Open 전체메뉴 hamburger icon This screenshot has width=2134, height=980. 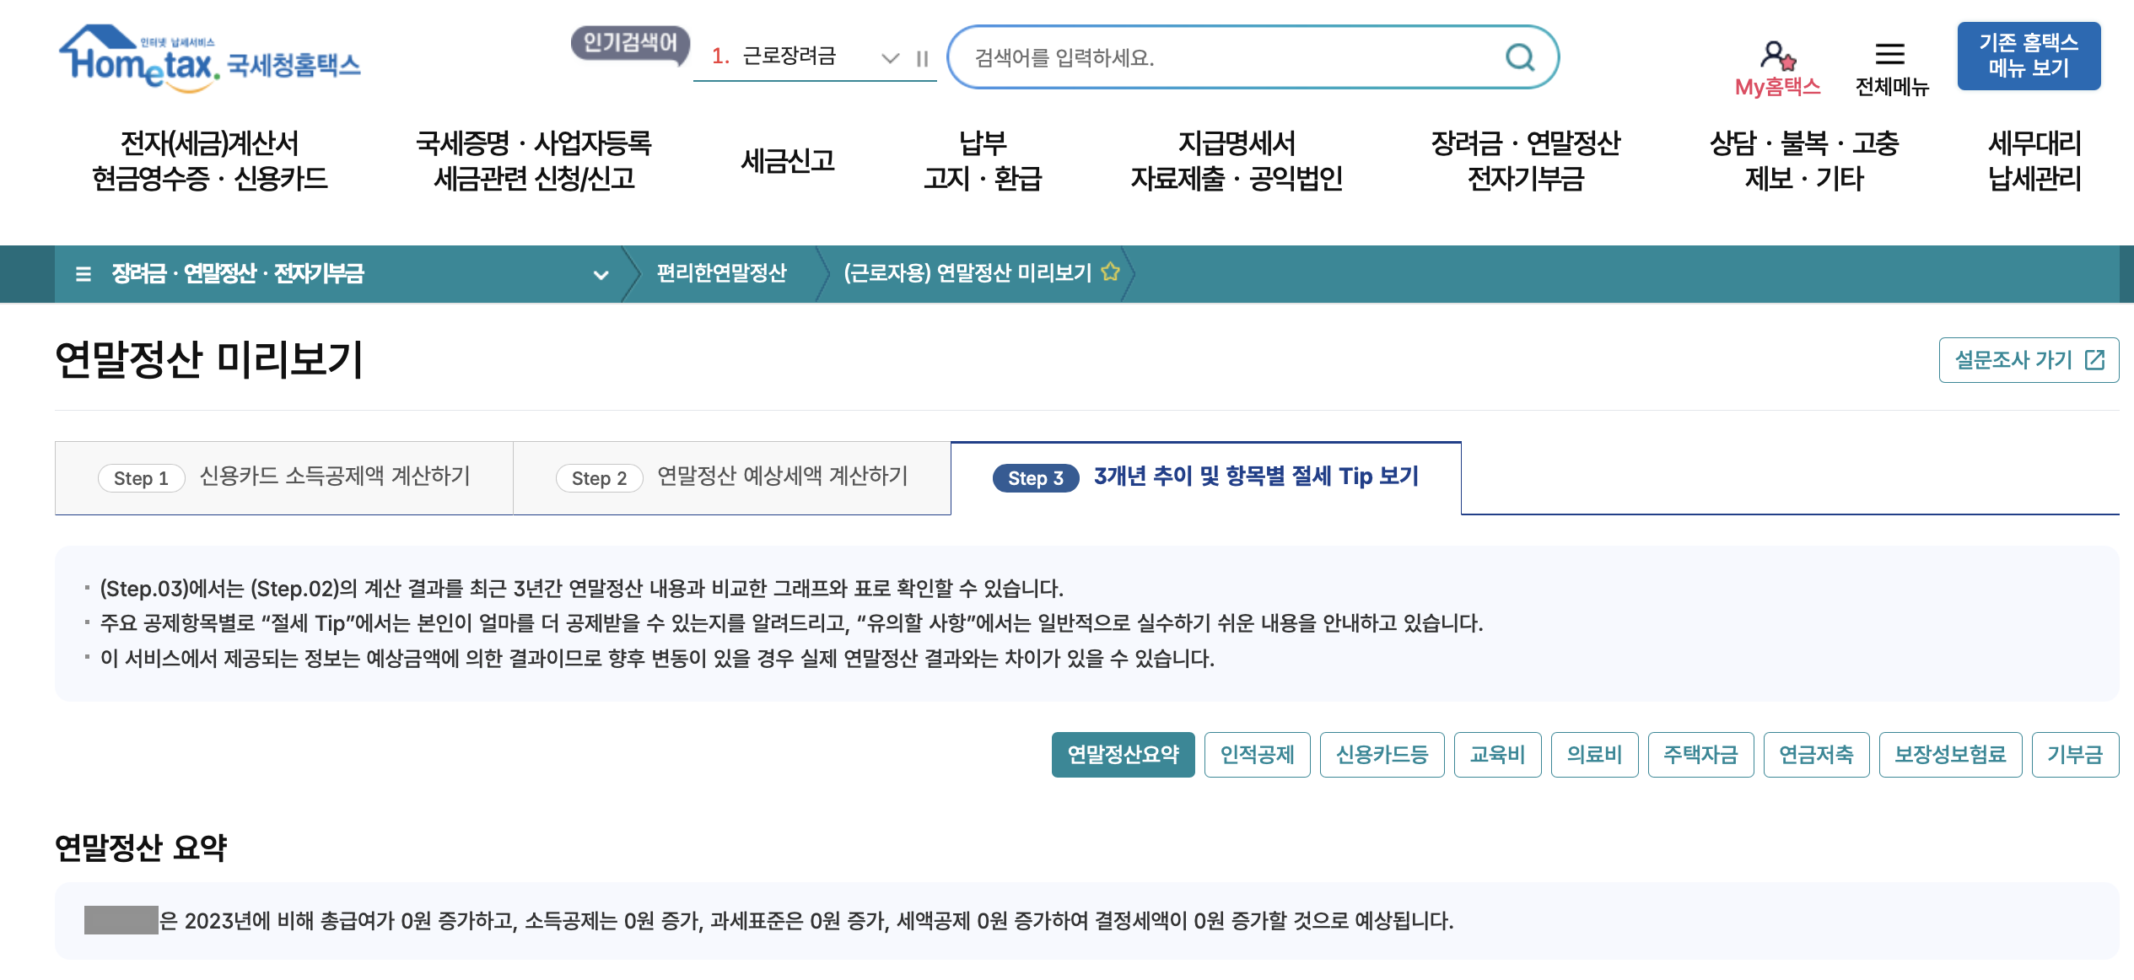coord(1889,55)
